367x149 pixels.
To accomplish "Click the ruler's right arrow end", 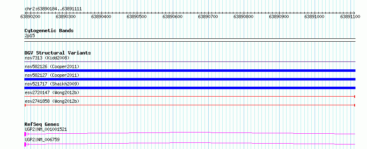I will pos(354,13).
